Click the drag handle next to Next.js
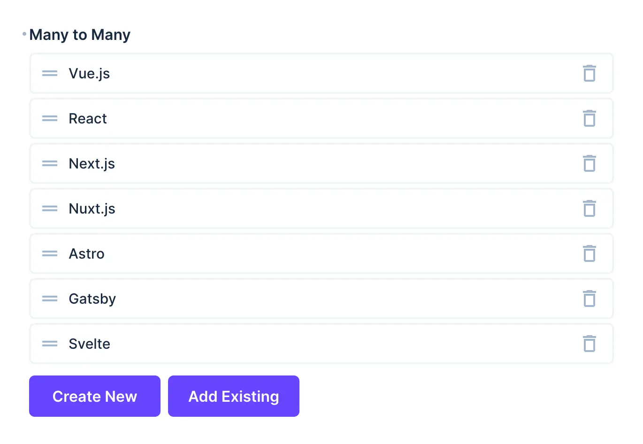Image resolution: width=643 pixels, height=444 pixels. (49, 163)
